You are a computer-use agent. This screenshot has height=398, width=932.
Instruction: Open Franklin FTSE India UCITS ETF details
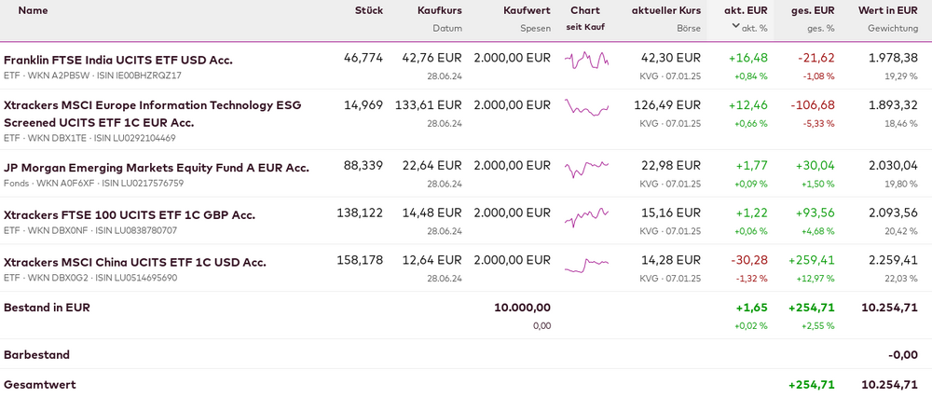[118, 60]
